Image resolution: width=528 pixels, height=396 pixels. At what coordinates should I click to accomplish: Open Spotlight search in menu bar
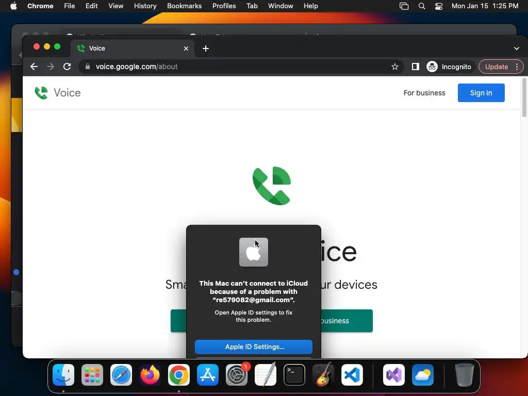(x=422, y=6)
